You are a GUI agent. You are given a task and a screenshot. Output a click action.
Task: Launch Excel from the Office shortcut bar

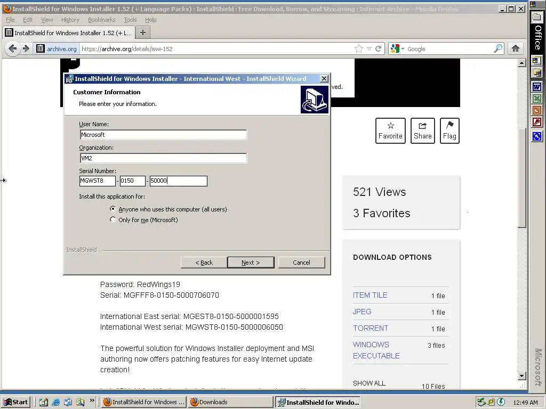pos(537,99)
